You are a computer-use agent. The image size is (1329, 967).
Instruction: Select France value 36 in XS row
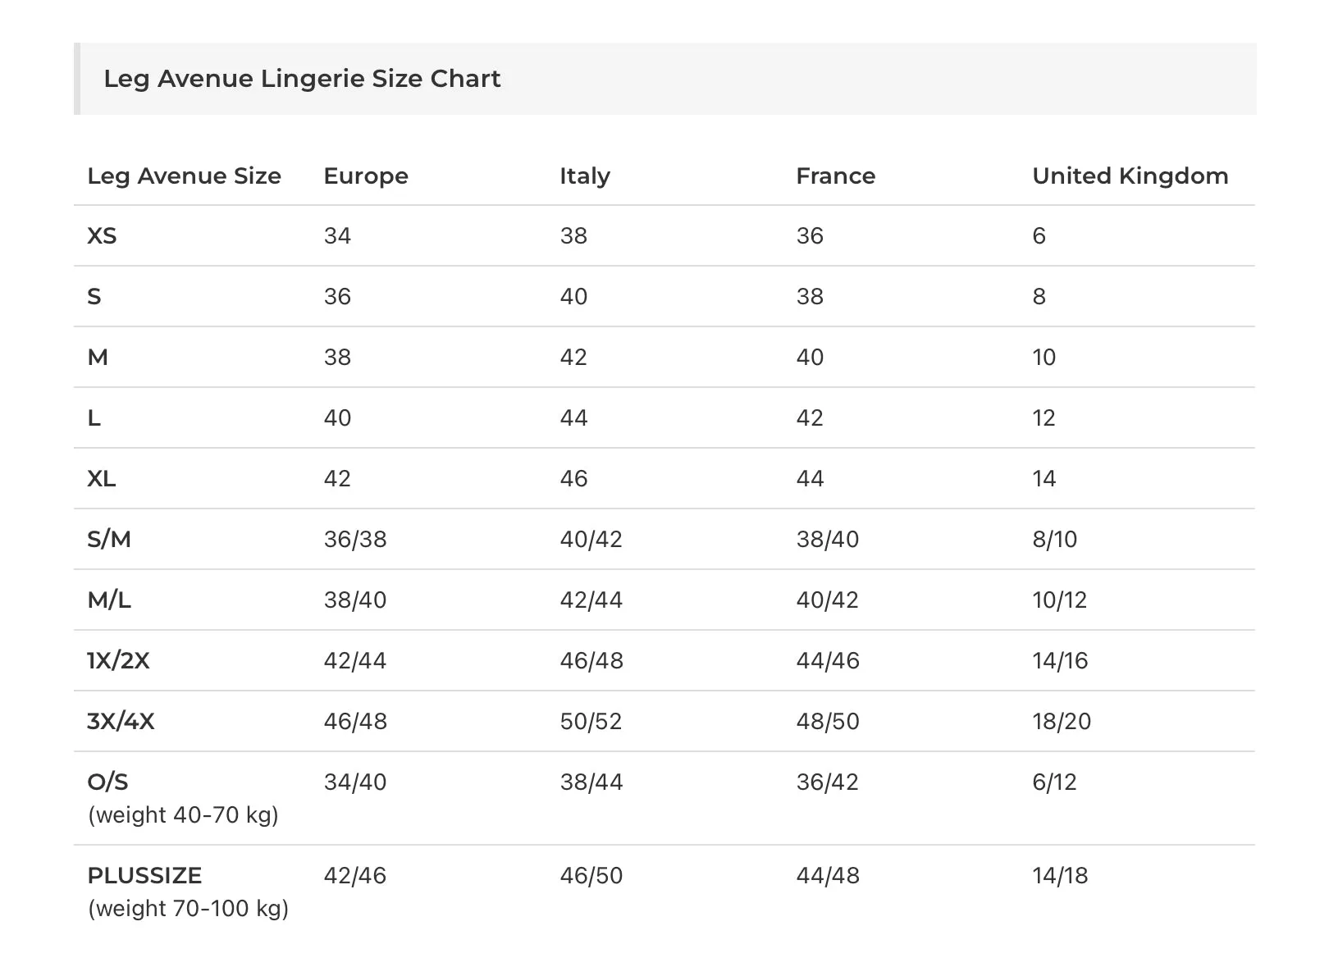coord(810,236)
